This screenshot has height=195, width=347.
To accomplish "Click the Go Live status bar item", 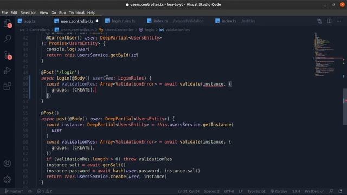I will point(279,191).
